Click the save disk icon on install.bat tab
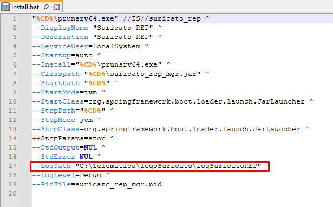The height and width of the screenshot is (207, 333). point(5,7)
